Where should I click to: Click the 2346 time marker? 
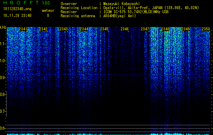[x=125, y=29]
